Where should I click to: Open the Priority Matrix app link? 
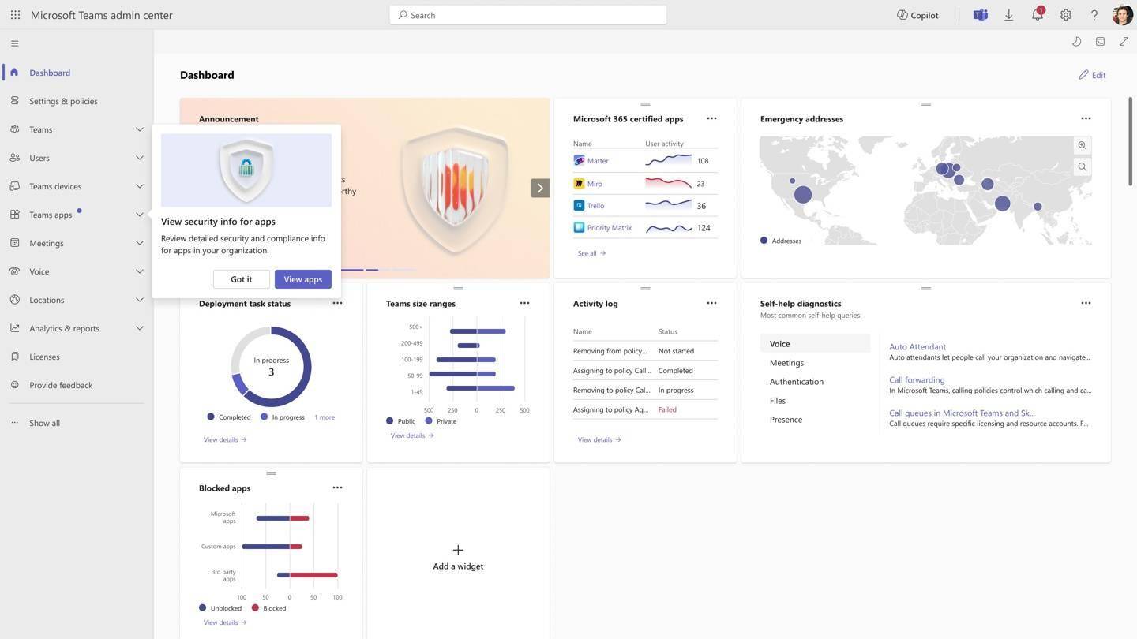pos(610,228)
